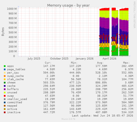The height and width of the screenshot is (122, 137).
Task: Click the blue page_tables legend swatch
Action: [5, 69]
